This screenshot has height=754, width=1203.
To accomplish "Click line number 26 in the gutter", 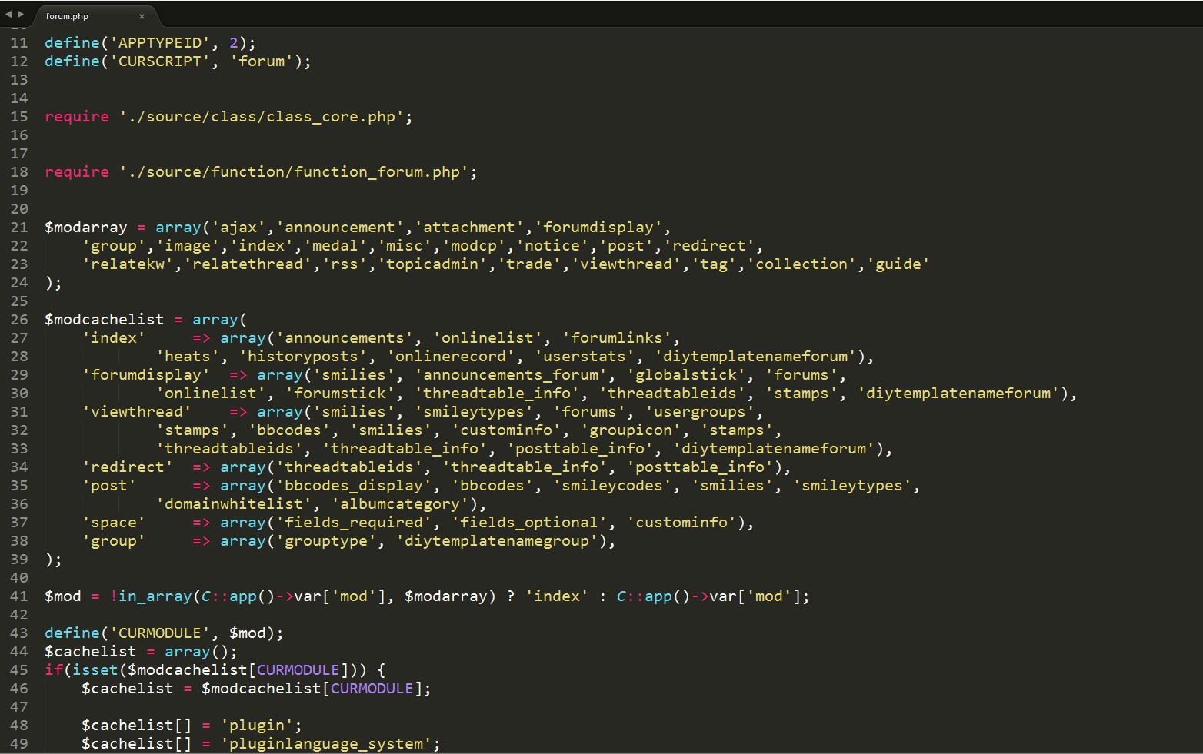I will pos(19,320).
